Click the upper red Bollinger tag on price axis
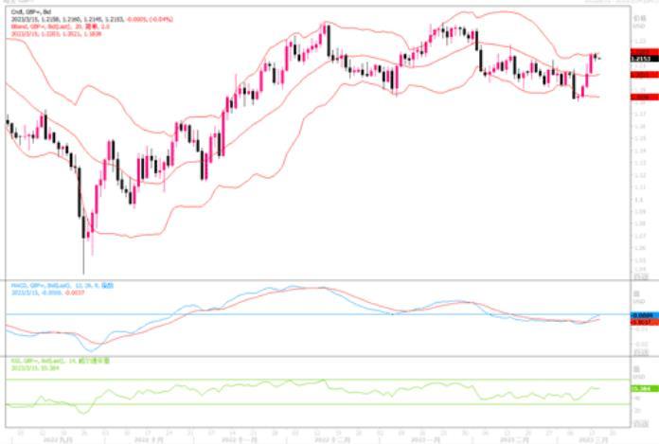 [640, 50]
